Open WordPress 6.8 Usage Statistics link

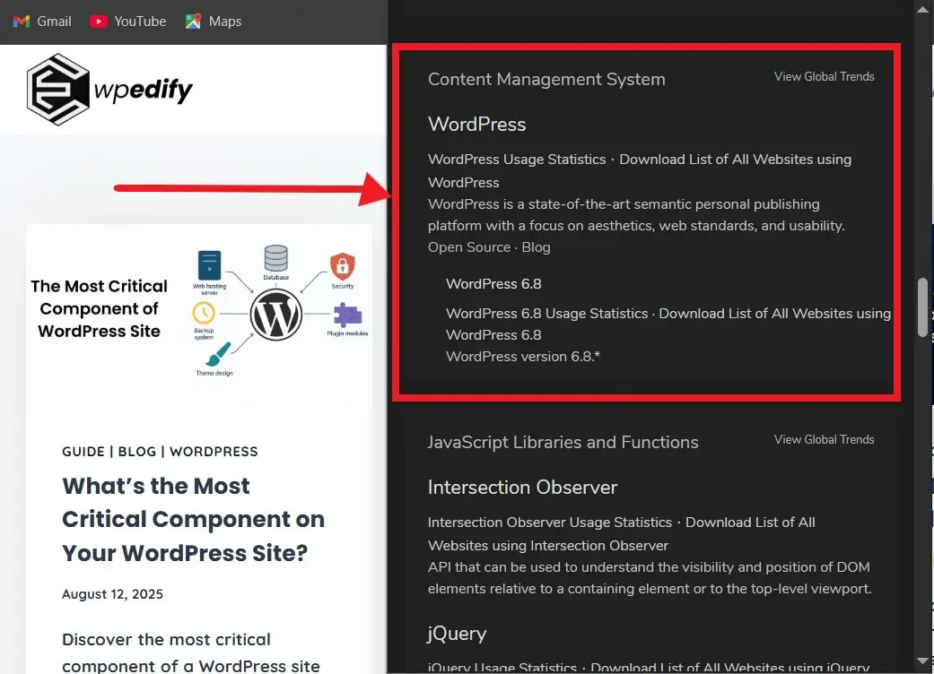pyautogui.click(x=546, y=314)
